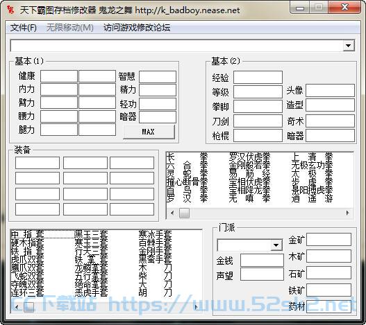Open the 文件(F) menu
366x325 pixels.
[x=24, y=28]
